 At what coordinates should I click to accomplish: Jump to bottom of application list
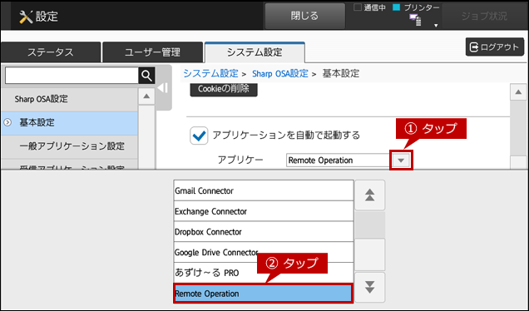[x=370, y=287]
